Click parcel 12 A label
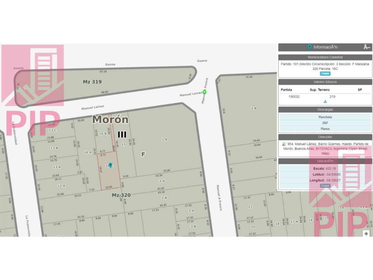 [62, 186]
